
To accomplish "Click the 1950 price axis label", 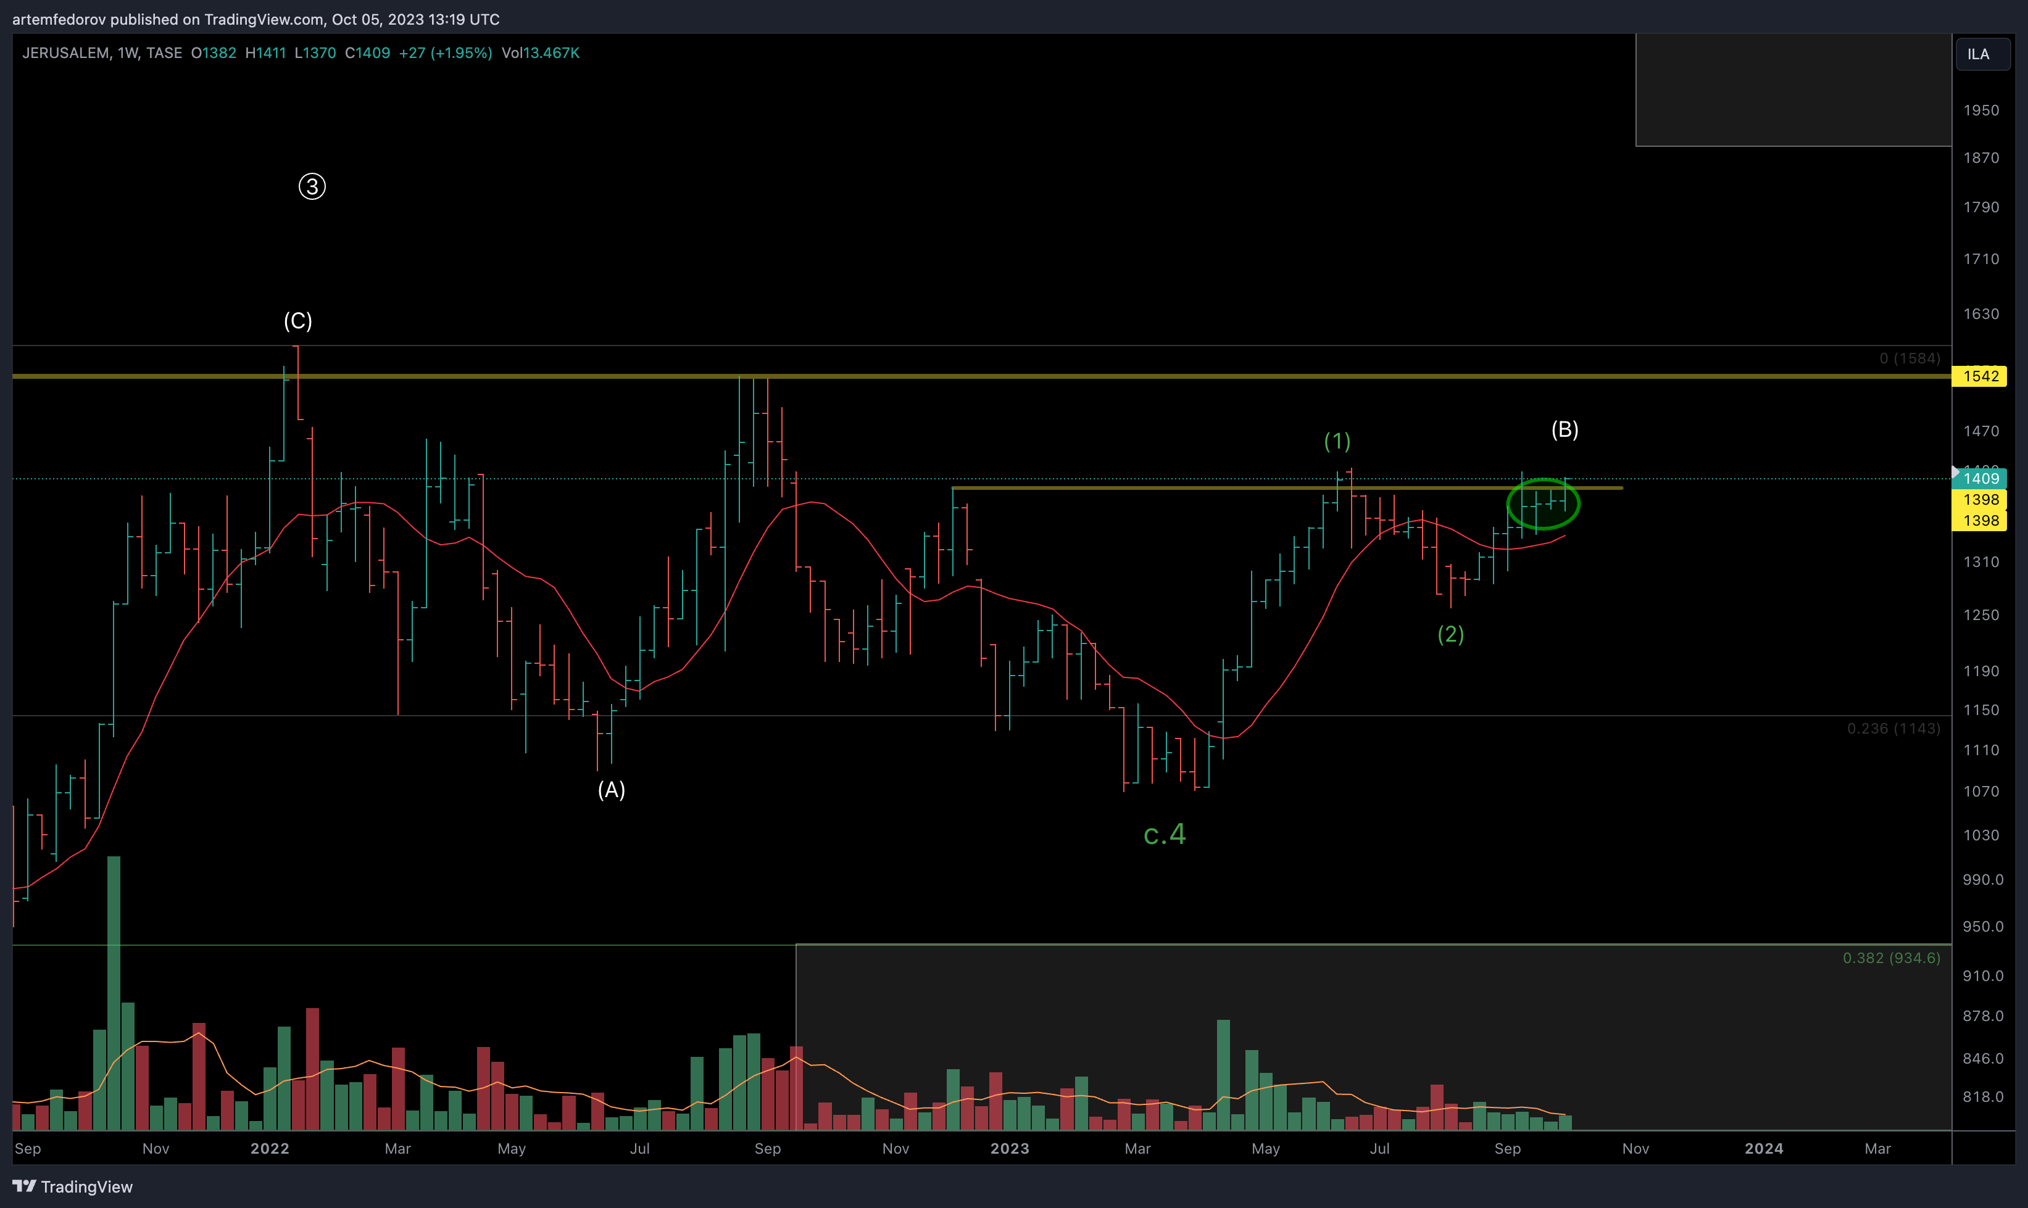I will [1980, 110].
